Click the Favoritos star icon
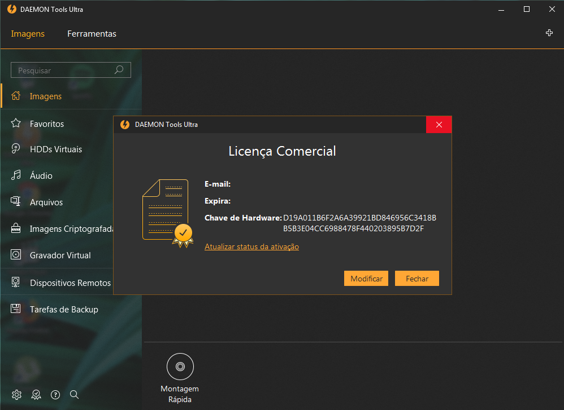 click(x=16, y=123)
